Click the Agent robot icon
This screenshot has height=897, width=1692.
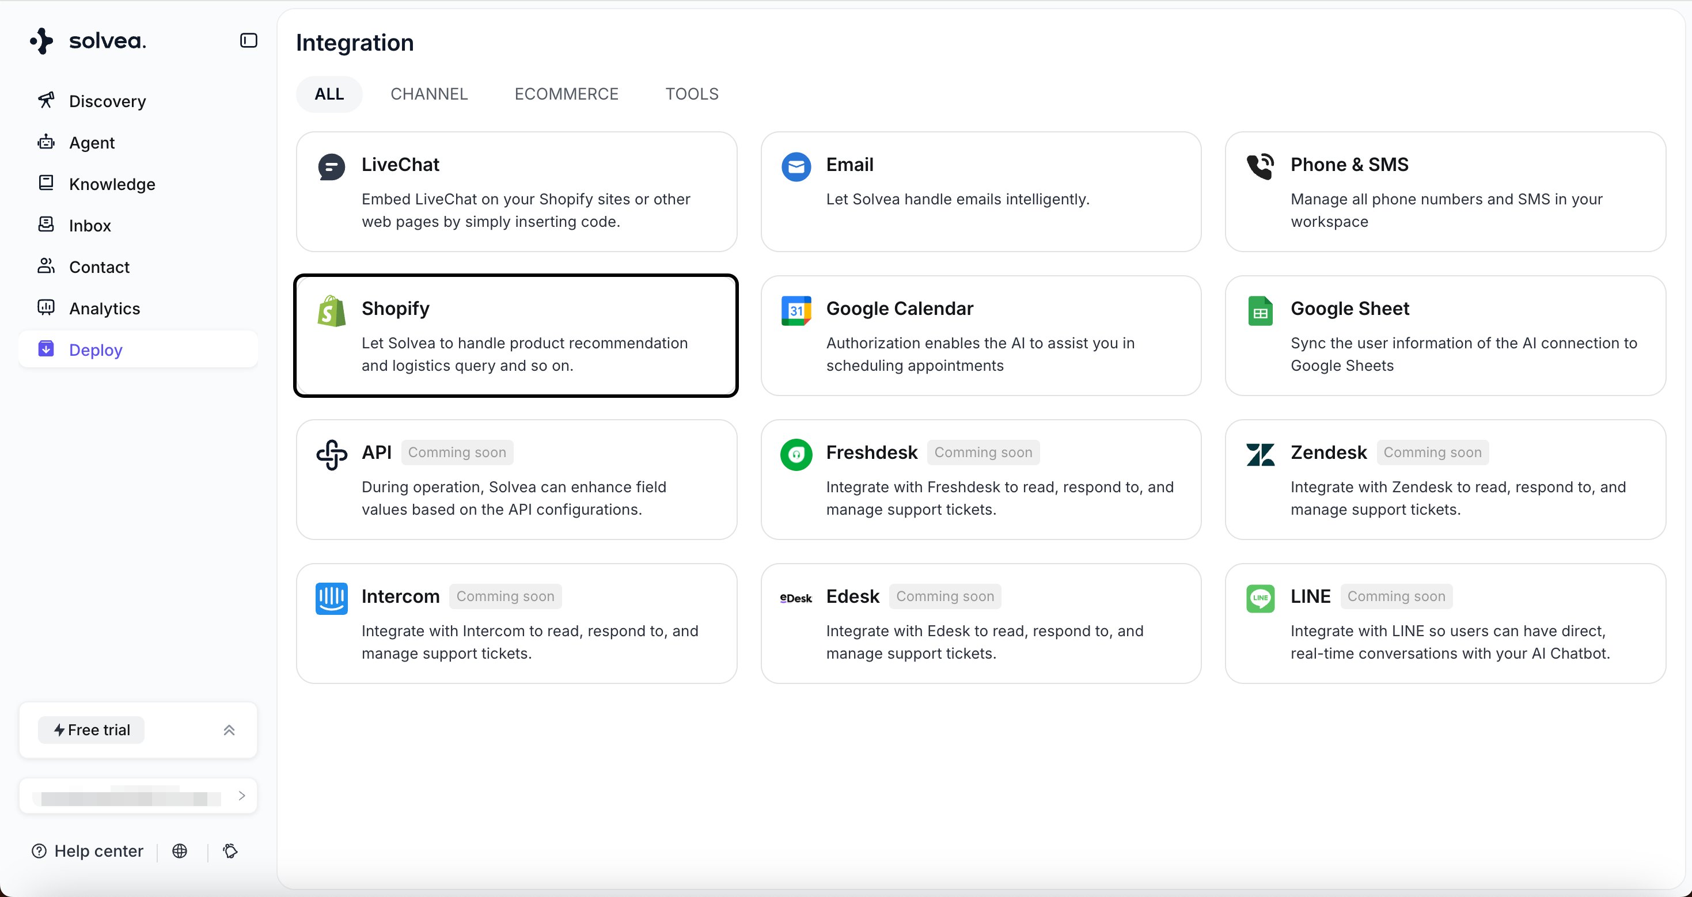[46, 142]
